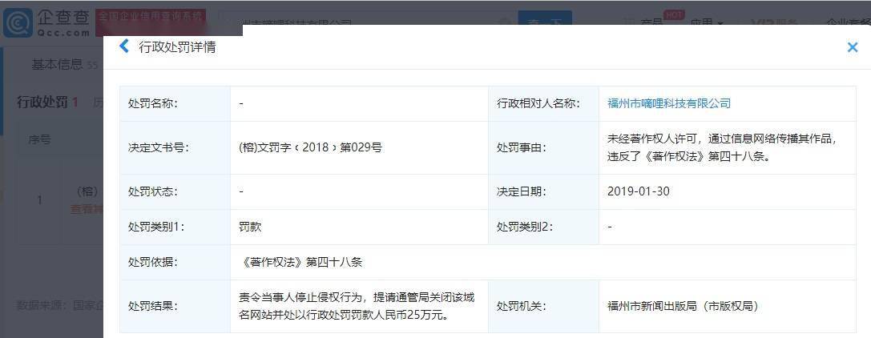Click the 《著作权法》第四十八条 basis text
Image resolution: width=871 pixels, height=338 pixels.
(x=300, y=262)
